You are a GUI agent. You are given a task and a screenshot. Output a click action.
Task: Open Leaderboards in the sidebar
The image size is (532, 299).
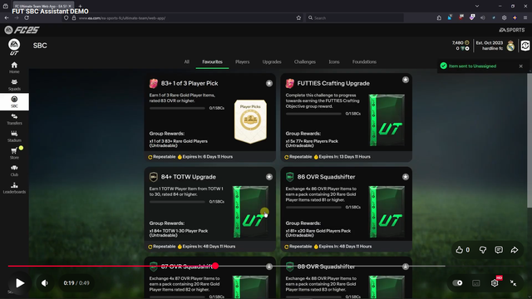pyautogui.click(x=14, y=188)
